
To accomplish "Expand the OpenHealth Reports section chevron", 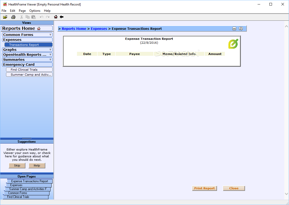I will click(x=50, y=54).
